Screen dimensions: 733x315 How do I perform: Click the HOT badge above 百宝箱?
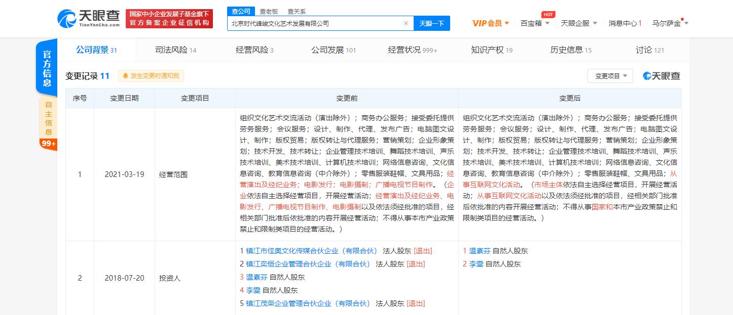coord(547,15)
